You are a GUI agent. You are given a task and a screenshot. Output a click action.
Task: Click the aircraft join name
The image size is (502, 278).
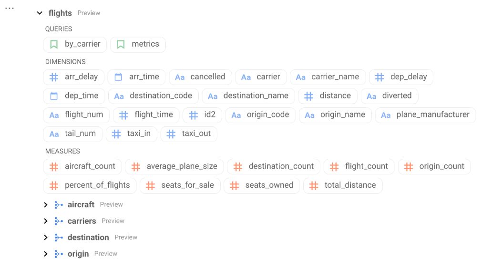81,205
